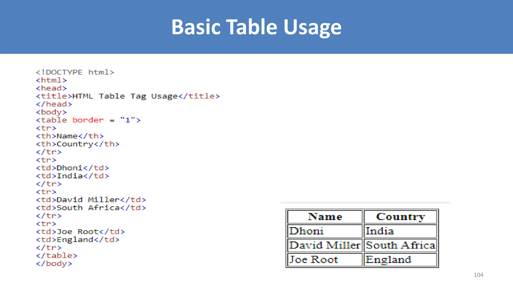513x288 pixels.
Task: Click the '<html>' opening tag line
Action: (x=51, y=80)
